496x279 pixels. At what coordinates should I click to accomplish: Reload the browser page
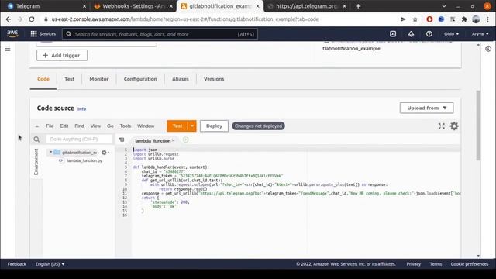[x=32, y=19]
